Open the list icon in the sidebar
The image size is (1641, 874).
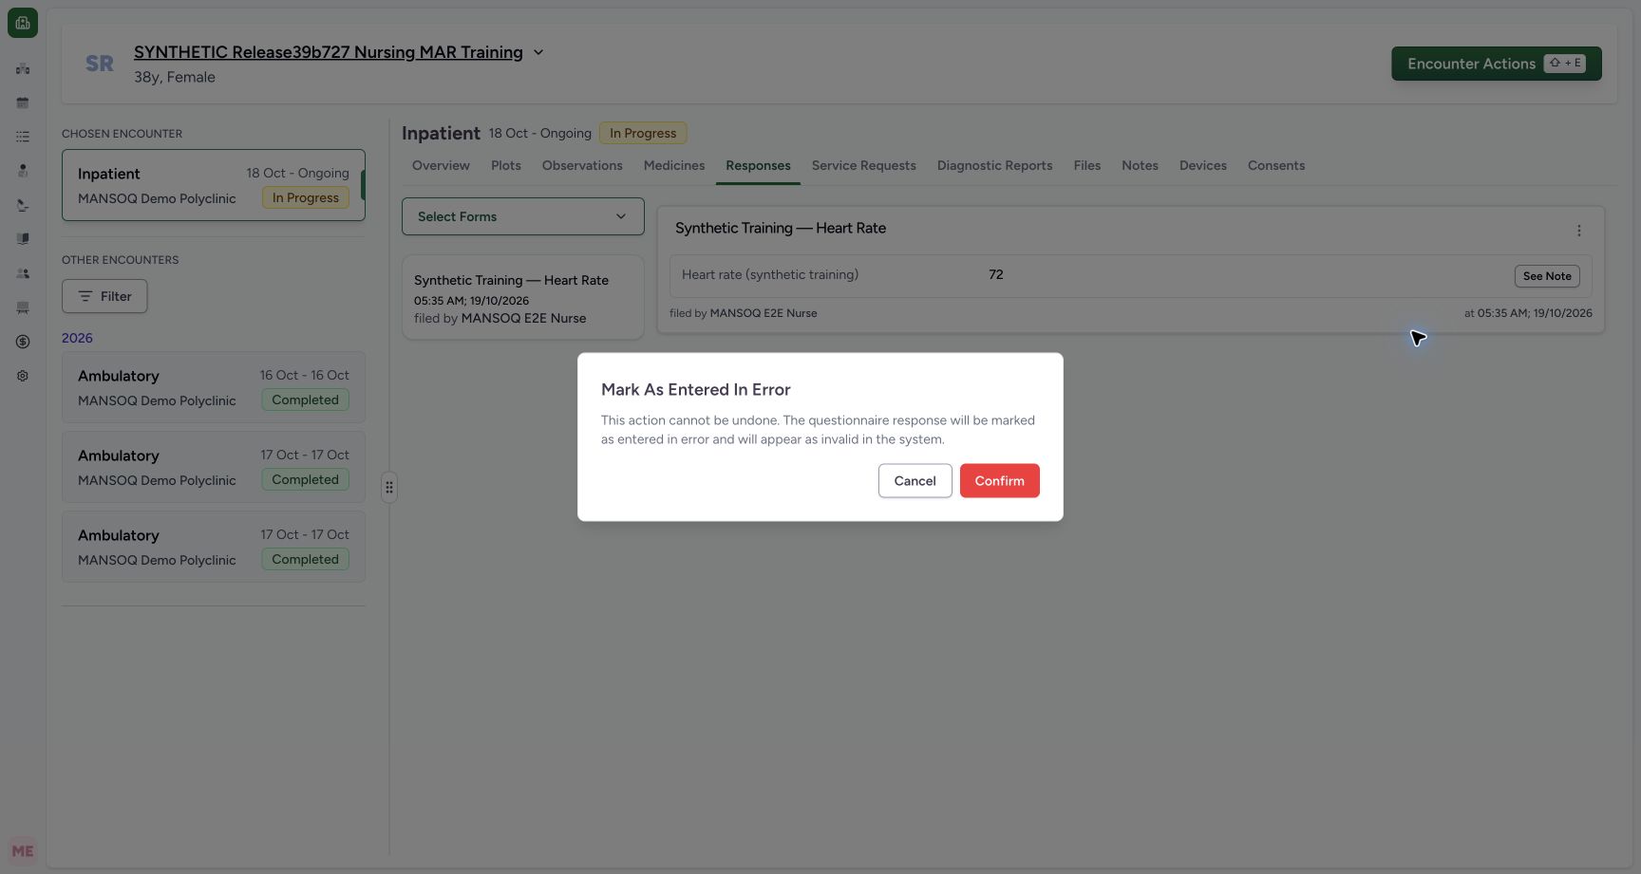[23, 137]
